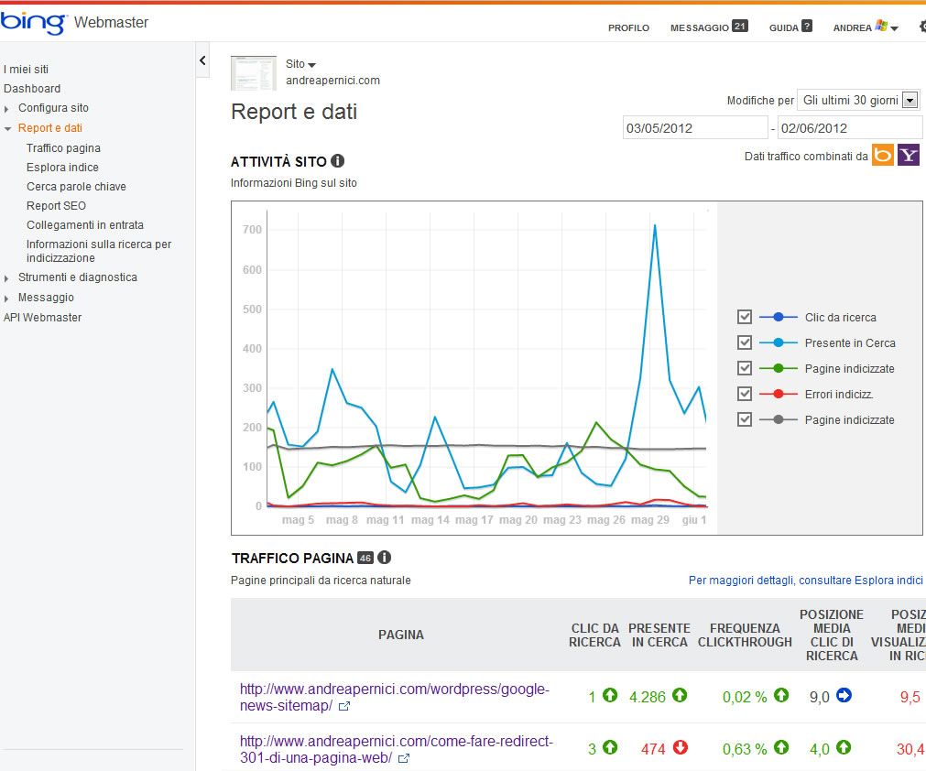Open external link icon for redirect-301 page
This screenshot has height=771, width=926.
[x=404, y=758]
